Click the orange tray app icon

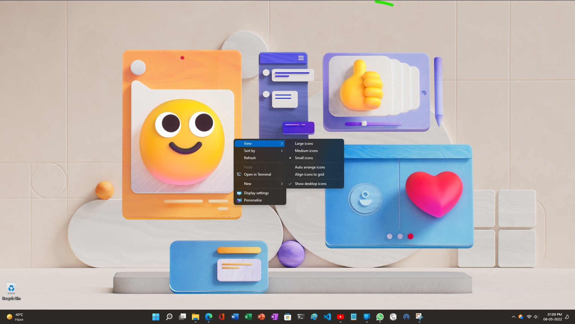pos(521,317)
